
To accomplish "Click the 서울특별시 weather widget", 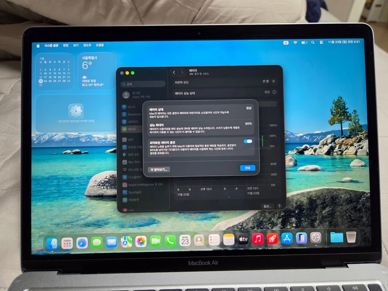I will point(97,71).
